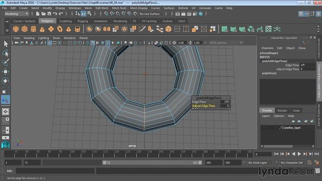This screenshot has height=181, width=322.
Task: Open the shelf options menu arrow
Action: (x=7, y=30)
